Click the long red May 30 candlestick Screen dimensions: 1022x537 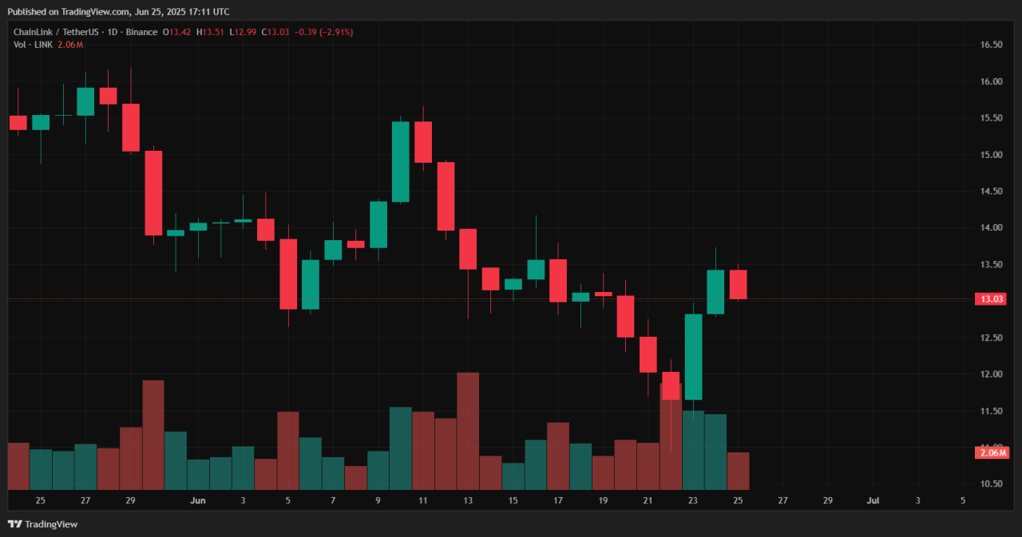(x=153, y=192)
